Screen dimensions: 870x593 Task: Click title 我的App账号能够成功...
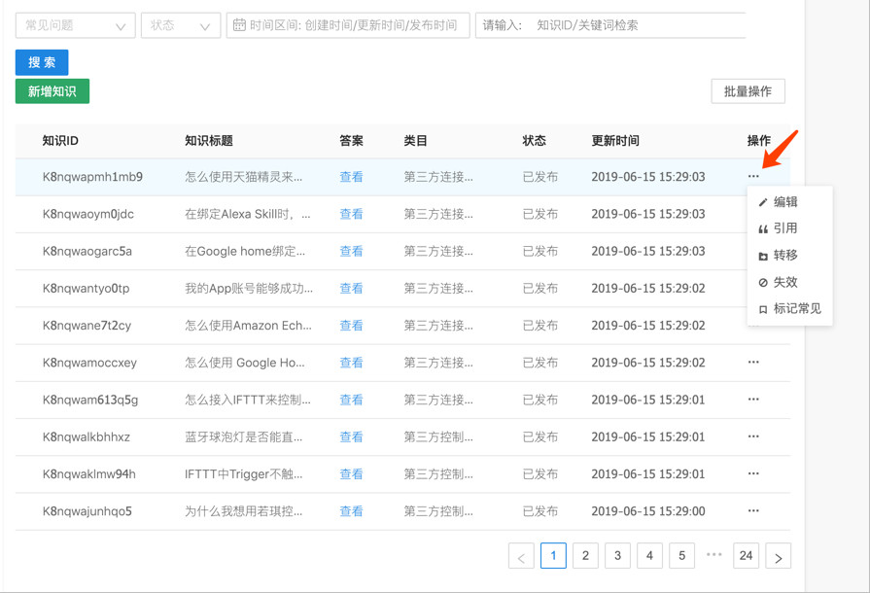point(249,289)
